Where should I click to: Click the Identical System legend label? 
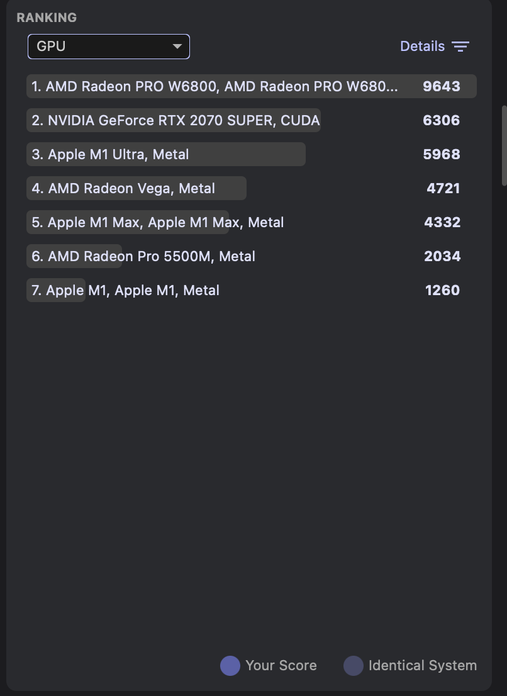423,666
